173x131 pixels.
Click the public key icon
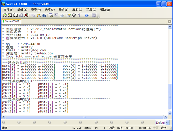point(79,15)
